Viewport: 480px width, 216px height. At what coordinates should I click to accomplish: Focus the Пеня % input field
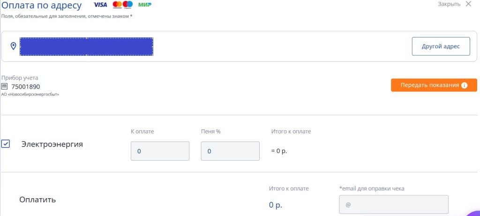(230, 151)
